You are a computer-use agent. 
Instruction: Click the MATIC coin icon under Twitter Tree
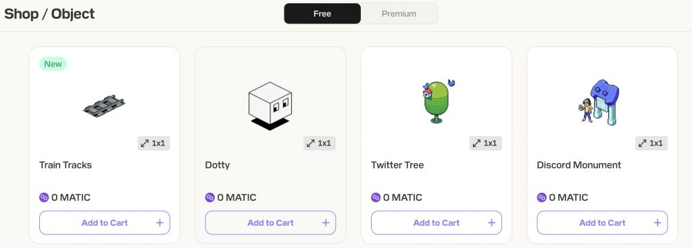pos(376,197)
